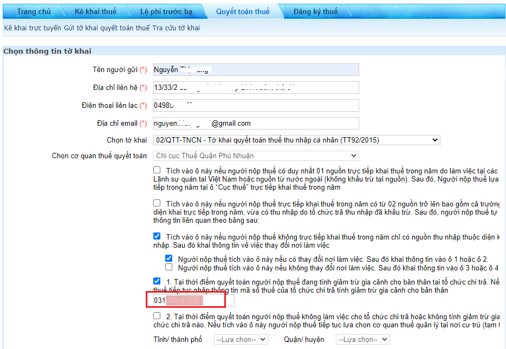
Task: Expand the Chọn tờ khai dropdown
Action: [x=296, y=140]
